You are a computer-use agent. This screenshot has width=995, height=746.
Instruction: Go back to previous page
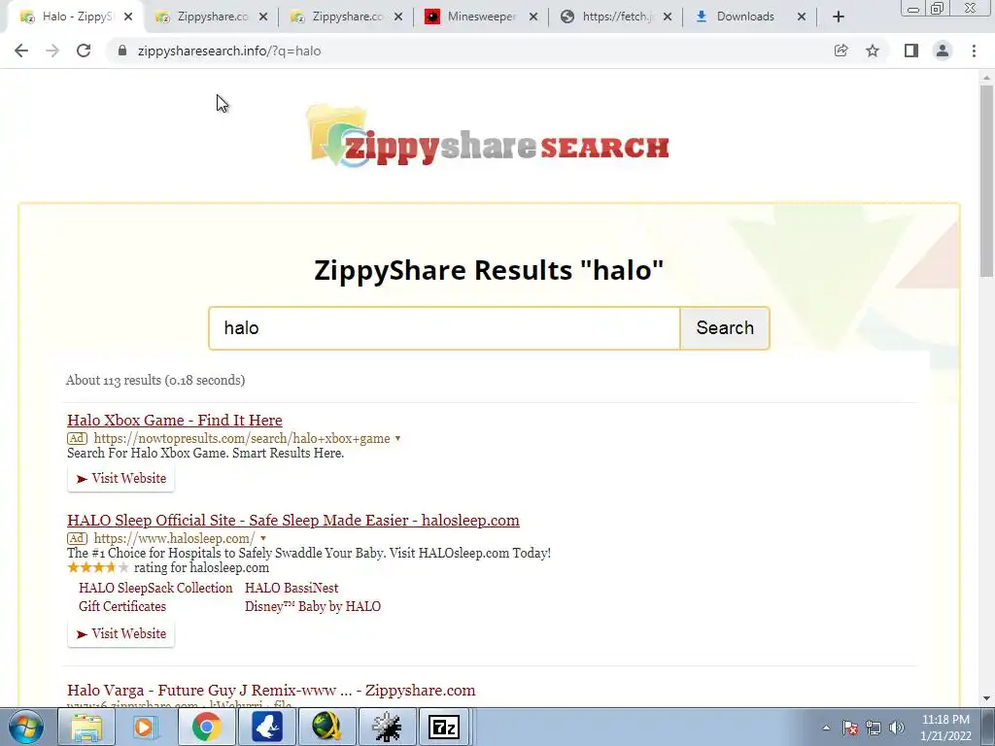(x=21, y=51)
